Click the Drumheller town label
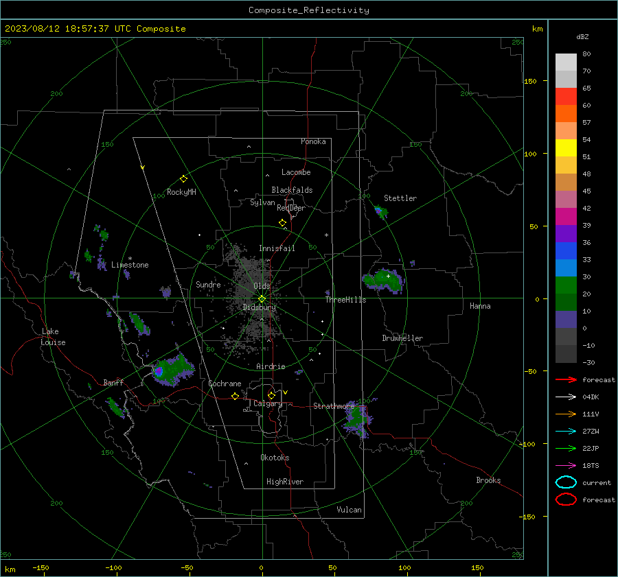618x577 pixels. click(402, 338)
